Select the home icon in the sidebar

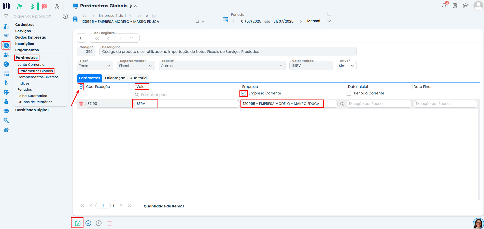pyautogui.click(x=6, y=130)
